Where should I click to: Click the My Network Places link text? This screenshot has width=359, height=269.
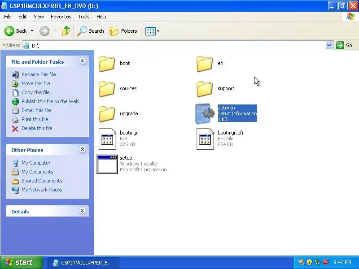42,190
